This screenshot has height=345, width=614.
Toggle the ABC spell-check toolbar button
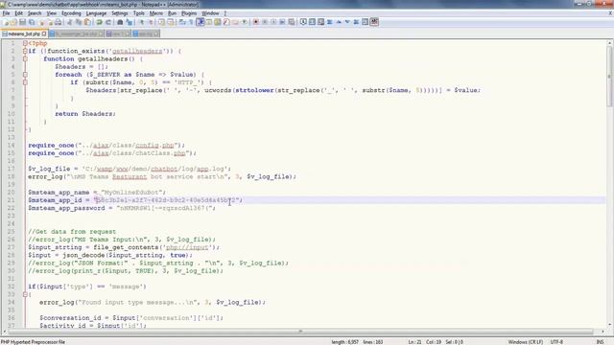[374, 22]
